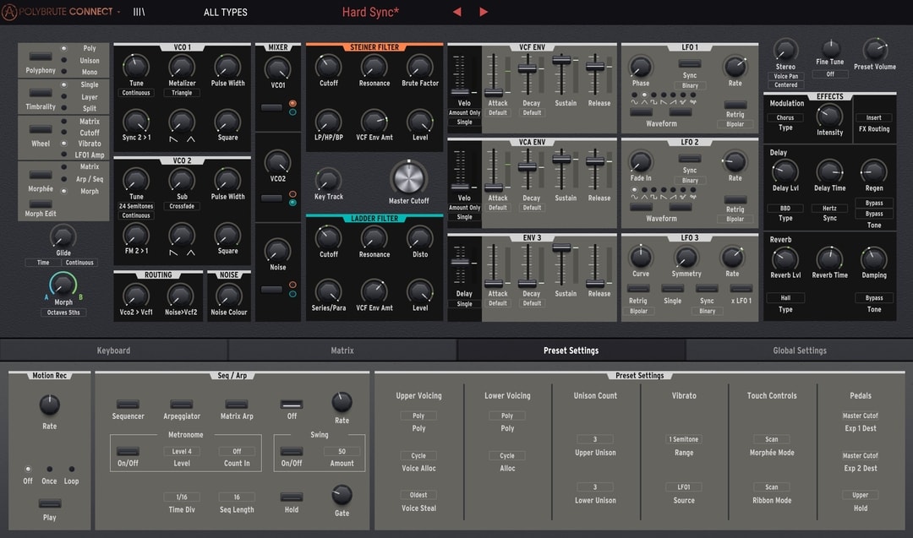Adjust the ENV 3 Release slider
Viewport: 913px width, 538px height.
point(595,283)
